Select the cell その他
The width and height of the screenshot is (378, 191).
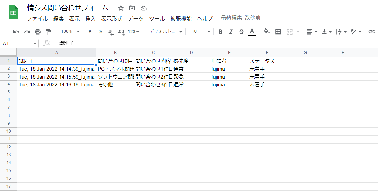coord(115,85)
